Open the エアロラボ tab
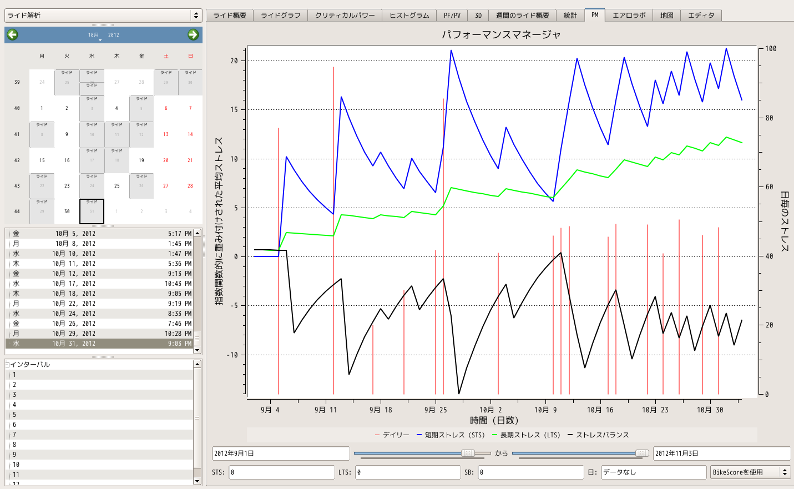The height and width of the screenshot is (489, 794). tap(629, 16)
